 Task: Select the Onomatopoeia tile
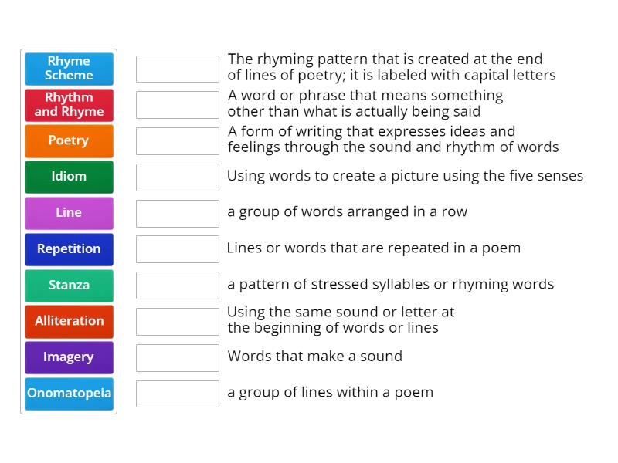coord(69,394)
